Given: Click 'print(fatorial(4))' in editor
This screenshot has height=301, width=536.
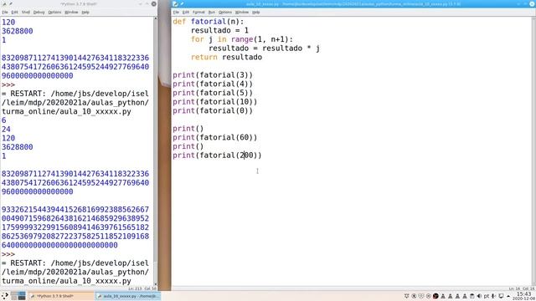Looking at the screenshot, I should 213,84.
